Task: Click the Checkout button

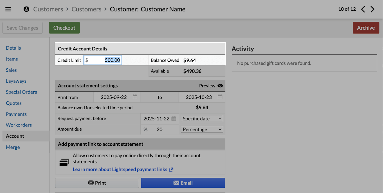Action: (x=64, y=28)
